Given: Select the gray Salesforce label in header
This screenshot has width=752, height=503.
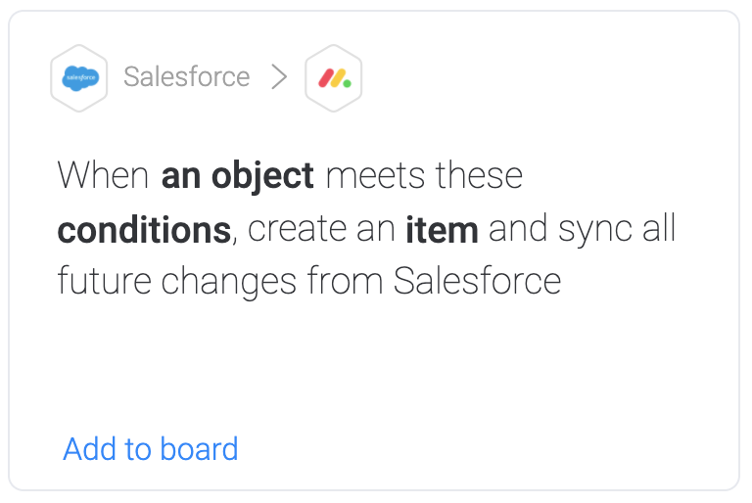Looking at the screenshot, I should 187,76.
